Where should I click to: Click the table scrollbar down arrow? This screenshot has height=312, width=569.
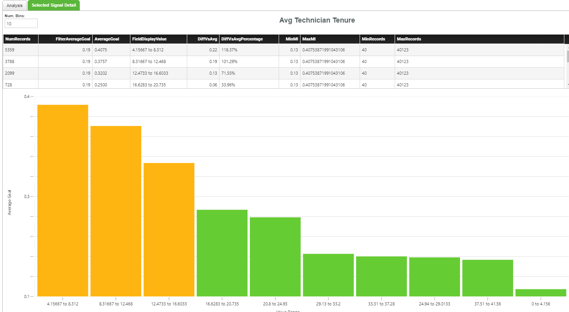click(567, 84)
